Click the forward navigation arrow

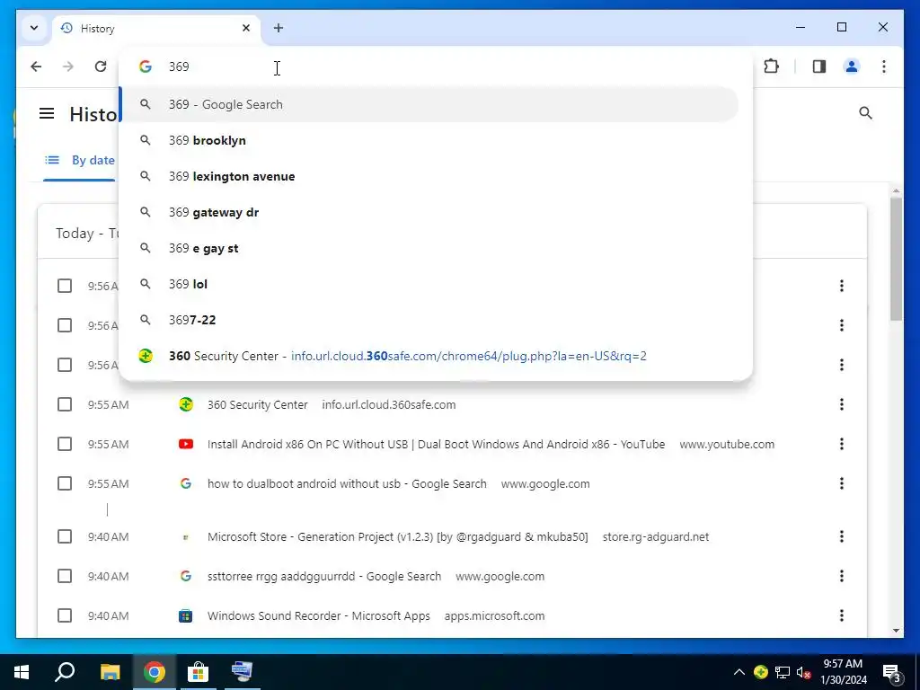pyautogui.click(x=68, y=66)
